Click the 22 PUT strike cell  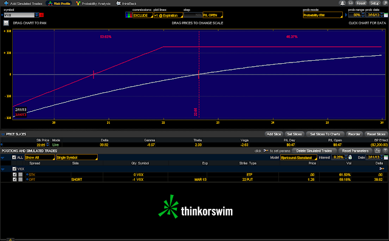point(247,180)
